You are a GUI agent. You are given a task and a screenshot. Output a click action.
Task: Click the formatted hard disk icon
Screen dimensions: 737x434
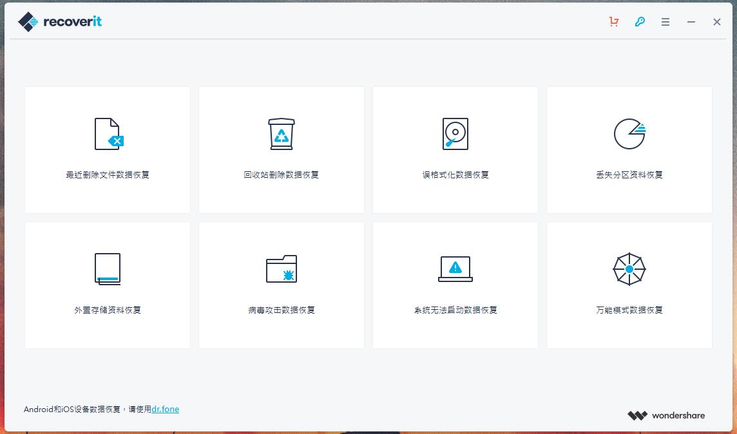click(x=455, y=134)
